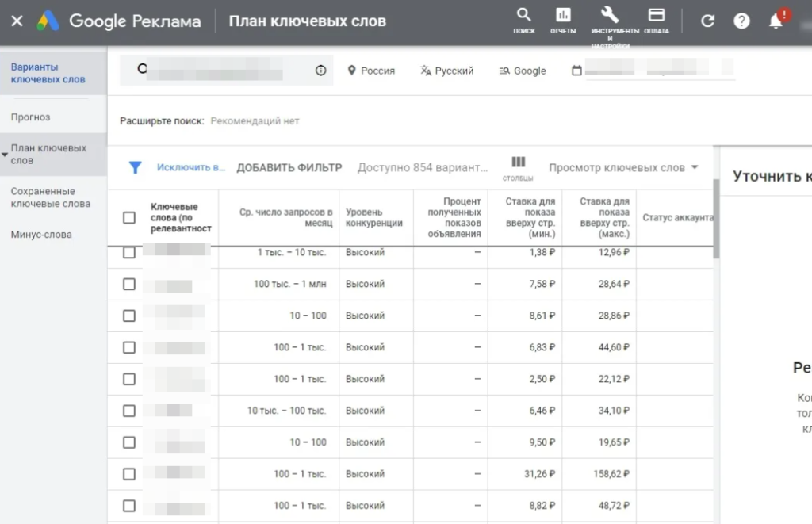Click the blue filter funnel icon
Image resolution: width=812 pixels, height=524 pixels.
click(135, 167)
